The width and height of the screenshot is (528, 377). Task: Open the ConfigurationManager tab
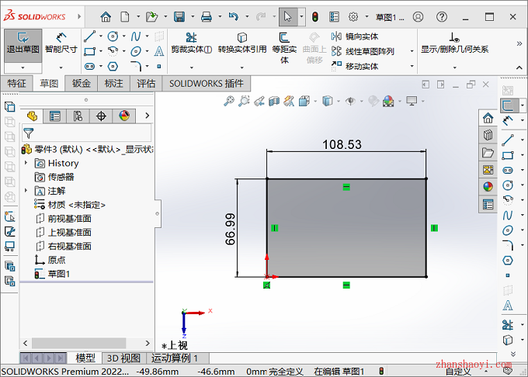[78, 116]
